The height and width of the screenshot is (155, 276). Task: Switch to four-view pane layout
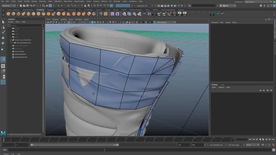click(x=3, y=71)
